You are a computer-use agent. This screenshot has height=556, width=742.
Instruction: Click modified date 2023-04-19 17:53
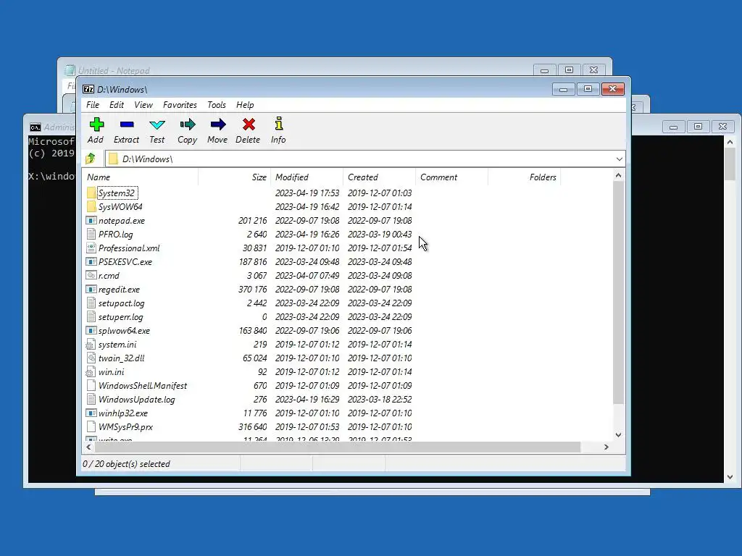coord(307,193)
